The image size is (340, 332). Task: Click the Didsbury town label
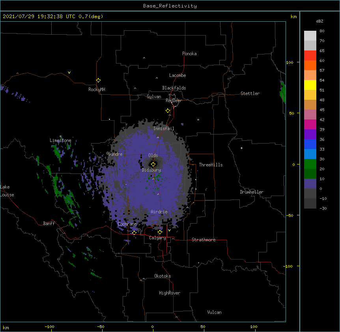tap(151, 170)
